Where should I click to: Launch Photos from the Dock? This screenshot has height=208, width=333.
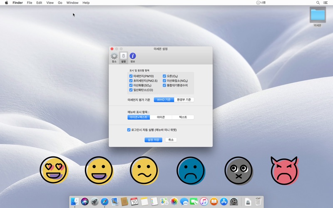pyautogui.click(x=174, y=201)
